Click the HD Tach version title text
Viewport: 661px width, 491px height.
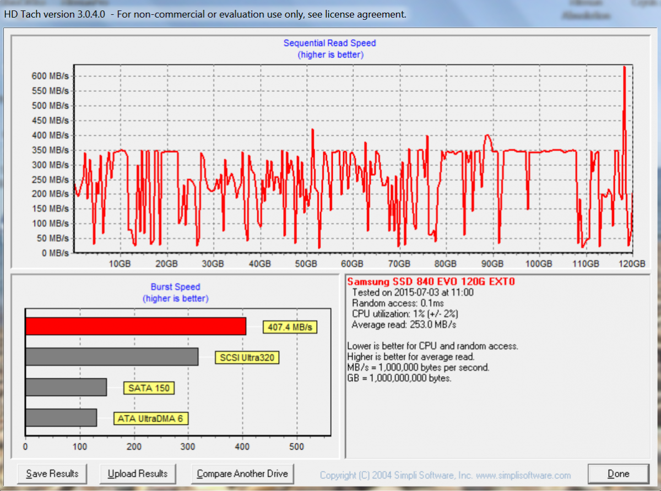pos(205,14)
